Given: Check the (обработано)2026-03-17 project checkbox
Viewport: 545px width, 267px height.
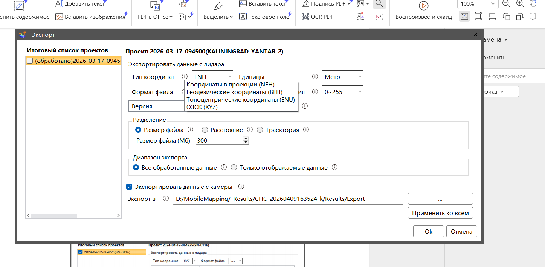Looking at the screenshot, I should pyautogui.click(x=30, y=61).
